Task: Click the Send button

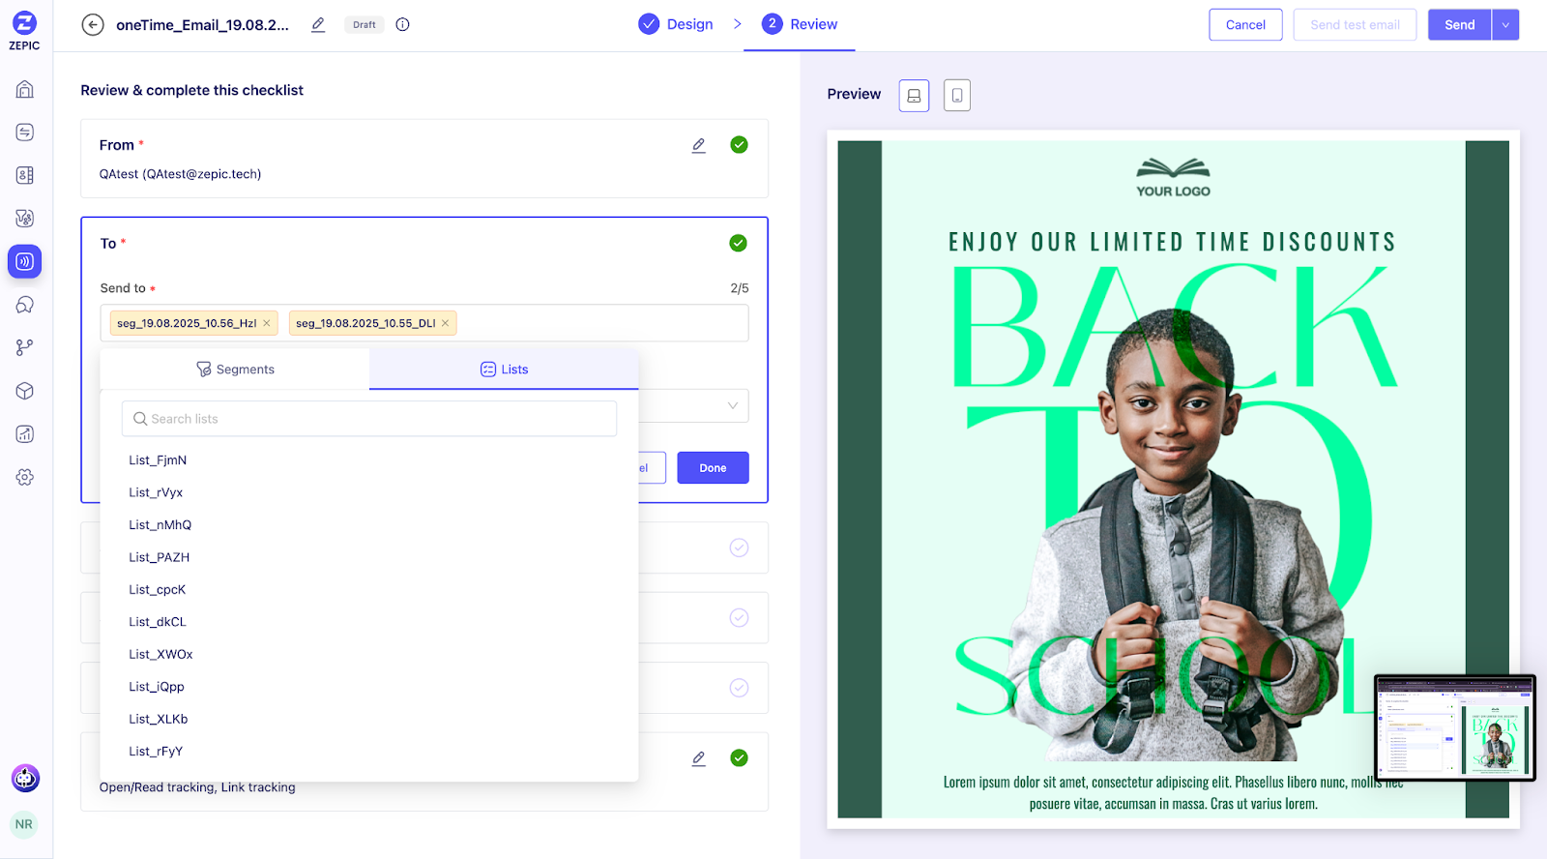Action: pos(1460,25)
